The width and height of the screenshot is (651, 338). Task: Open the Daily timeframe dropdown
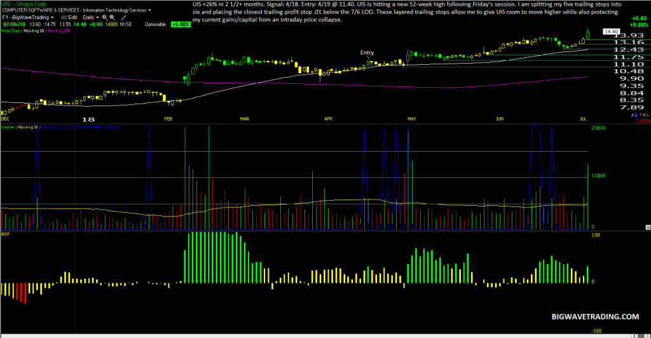90,17
